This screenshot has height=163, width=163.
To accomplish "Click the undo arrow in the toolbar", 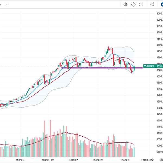I will pos(1,4).
